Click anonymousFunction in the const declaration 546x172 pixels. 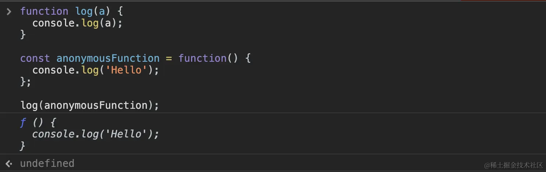click(108, 58)
